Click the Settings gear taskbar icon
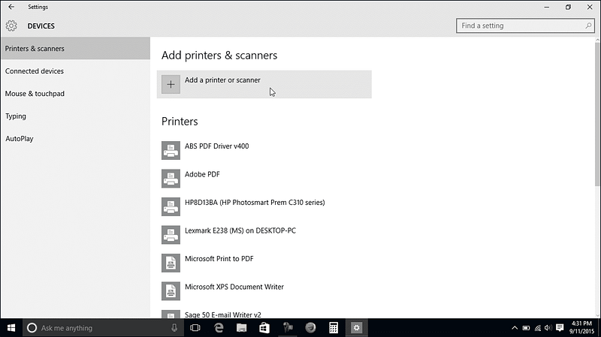 point(356,328)
